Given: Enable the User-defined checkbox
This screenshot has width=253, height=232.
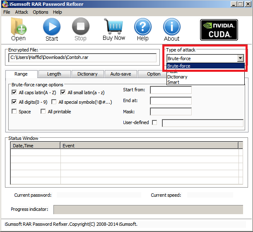Looking at the screenshot, I should pos(154,122).
